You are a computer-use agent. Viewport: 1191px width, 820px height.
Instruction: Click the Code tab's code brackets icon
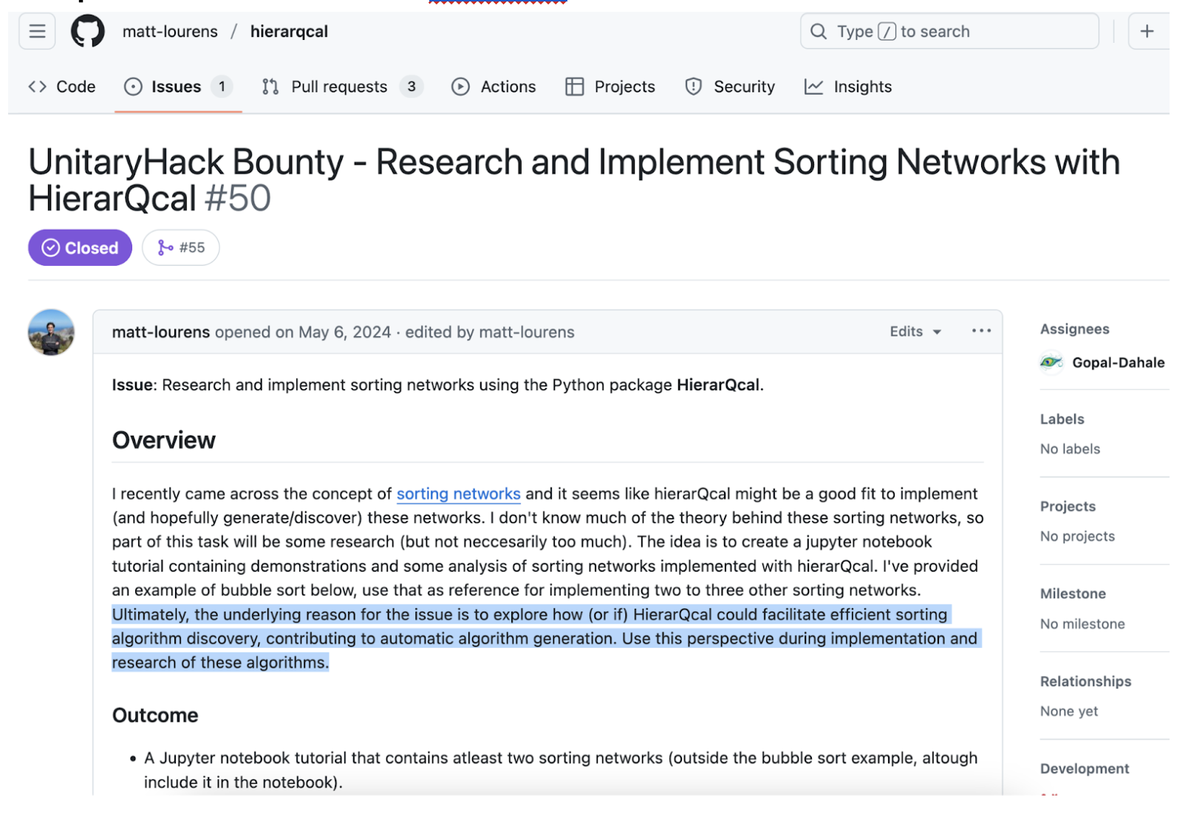point(37,86)
